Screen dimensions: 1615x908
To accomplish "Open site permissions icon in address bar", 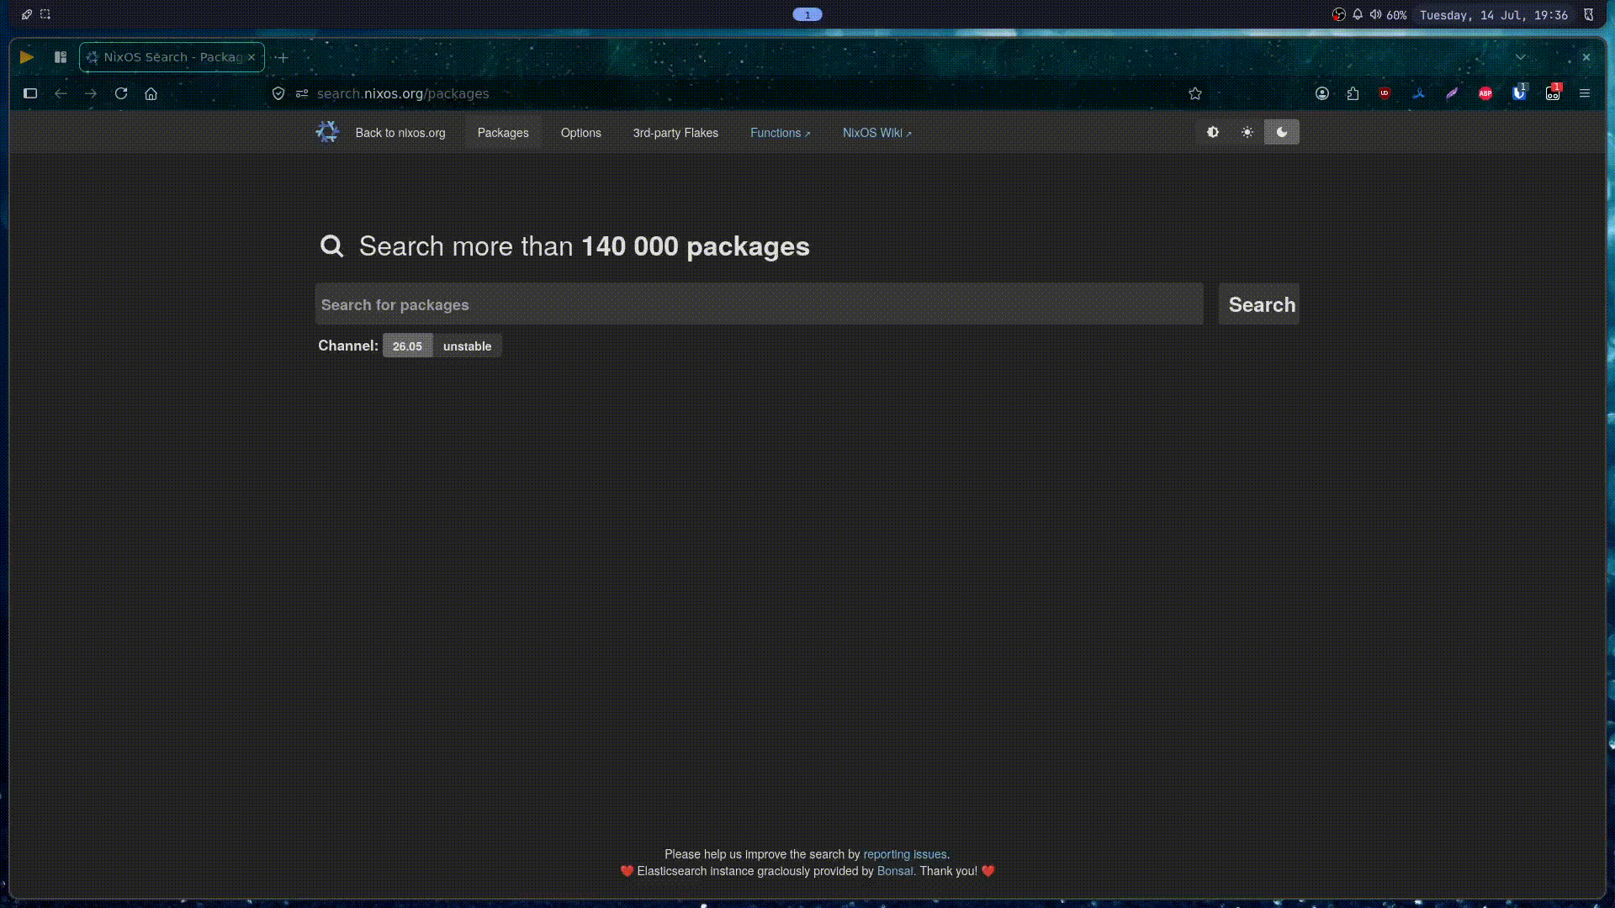I will [x=302, y=93].
